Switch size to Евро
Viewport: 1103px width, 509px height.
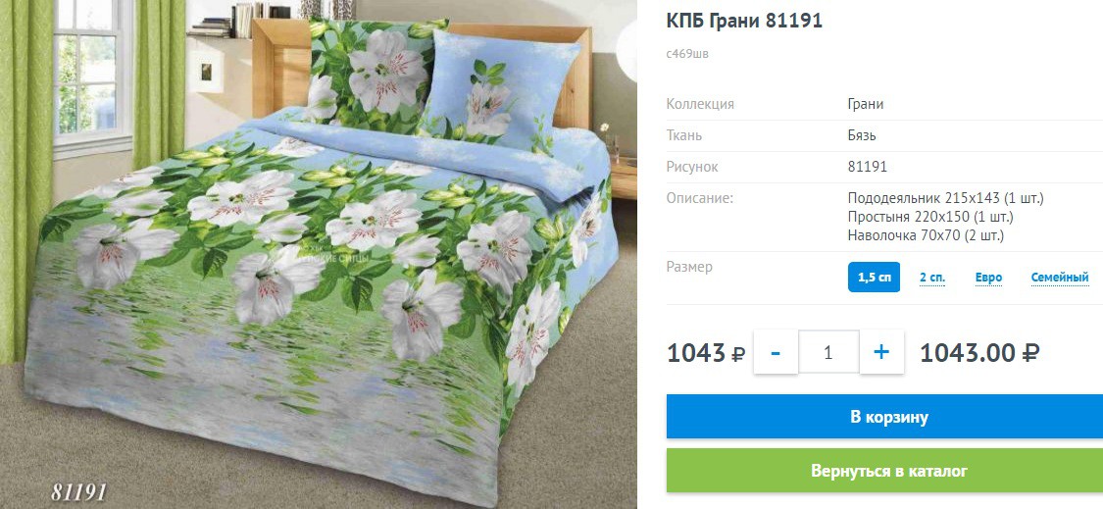(988, 278)
